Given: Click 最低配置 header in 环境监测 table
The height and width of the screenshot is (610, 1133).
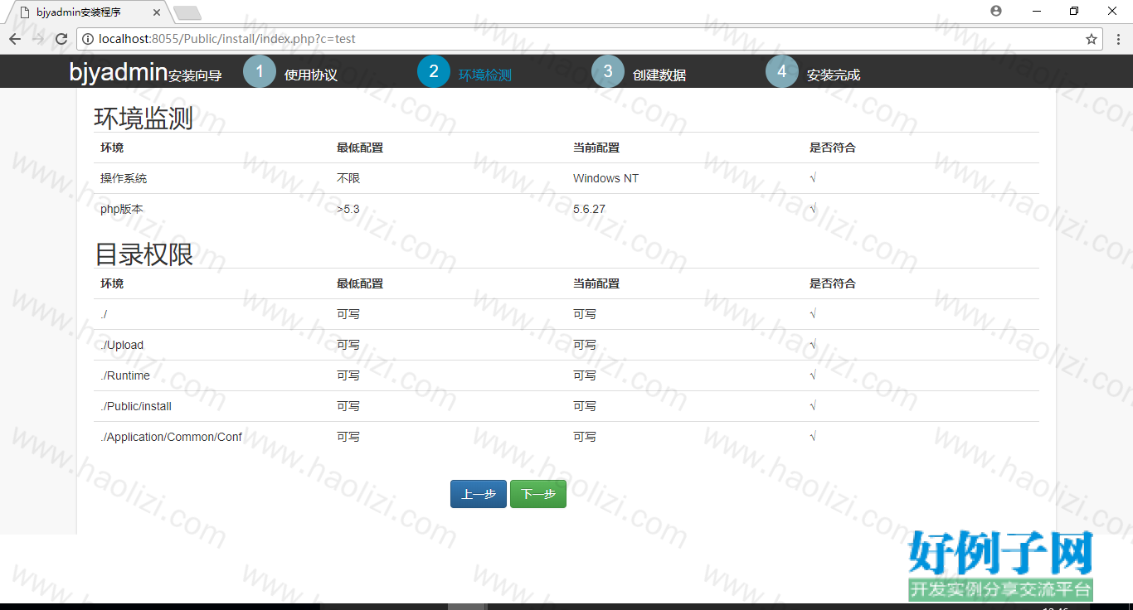Looking at the screenshot, I should (360, 148).
